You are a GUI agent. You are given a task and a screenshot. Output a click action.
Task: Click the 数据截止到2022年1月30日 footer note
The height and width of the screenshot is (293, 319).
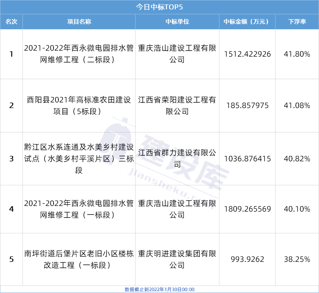pos(159,289)
